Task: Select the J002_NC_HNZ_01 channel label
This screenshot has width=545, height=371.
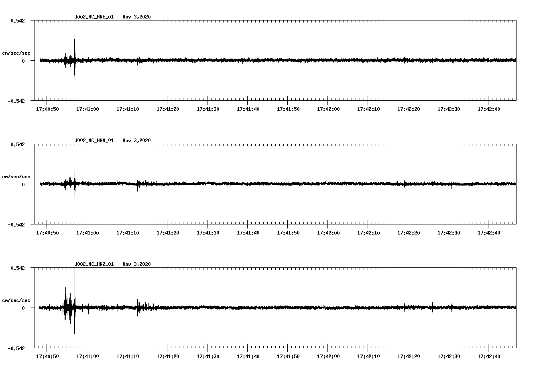Action: (x=94, y=264)
